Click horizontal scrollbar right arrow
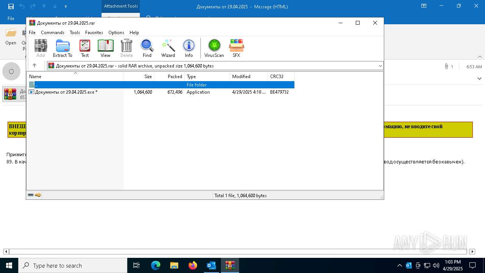Screen dimensions: 485x273 472,251
